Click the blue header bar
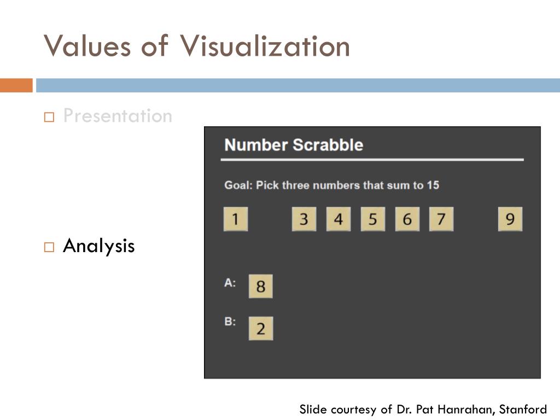560x420 pixels. coord(298,85)
